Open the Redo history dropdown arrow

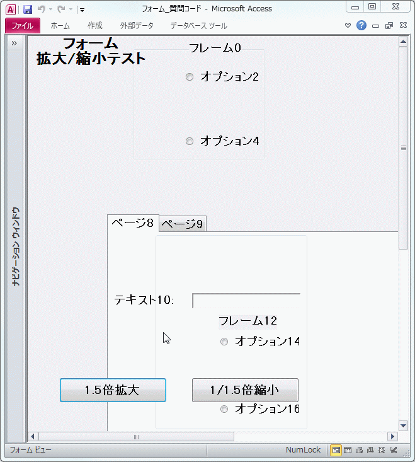pyautogui.click(x=71, y=9)
